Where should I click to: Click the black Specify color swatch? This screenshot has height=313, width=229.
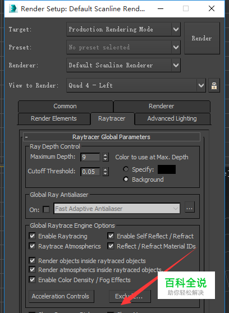pyautogui.click(x=167, y=169)
